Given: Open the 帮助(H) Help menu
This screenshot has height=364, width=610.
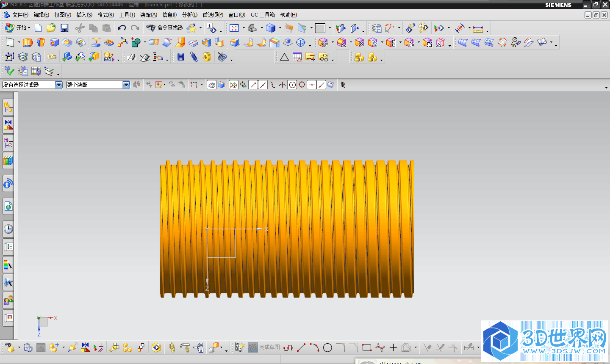Looking at the screenshot, I should pyautogui.click(x=288, y=15).
